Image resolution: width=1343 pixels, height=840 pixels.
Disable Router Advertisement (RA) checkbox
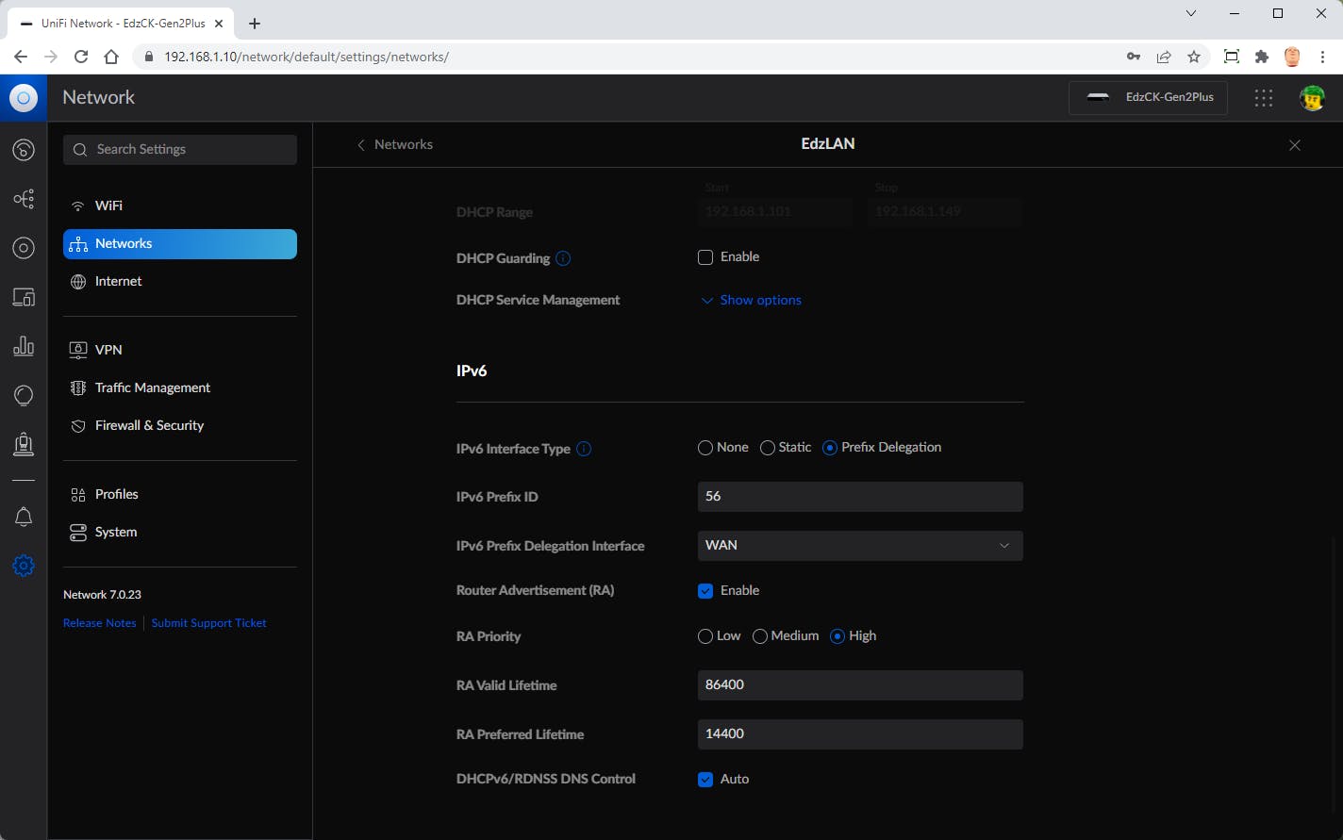click(705, 591)
